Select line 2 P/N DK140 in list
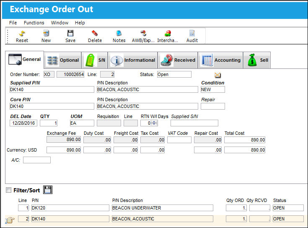This screenshot has height=228, width=308. [x=70, y=219]
